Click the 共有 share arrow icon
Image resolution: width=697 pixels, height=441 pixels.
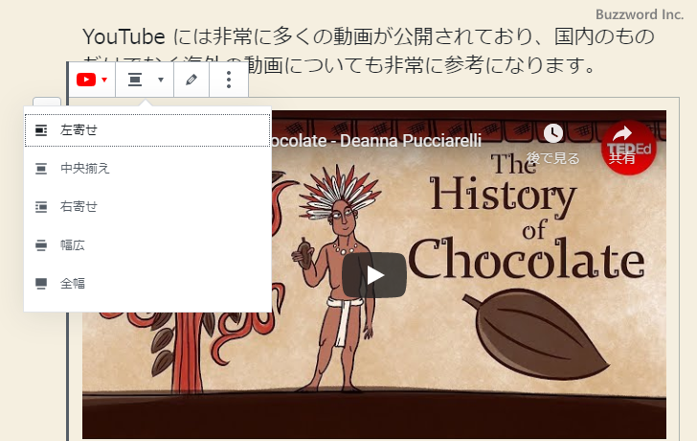click(622, 133)
